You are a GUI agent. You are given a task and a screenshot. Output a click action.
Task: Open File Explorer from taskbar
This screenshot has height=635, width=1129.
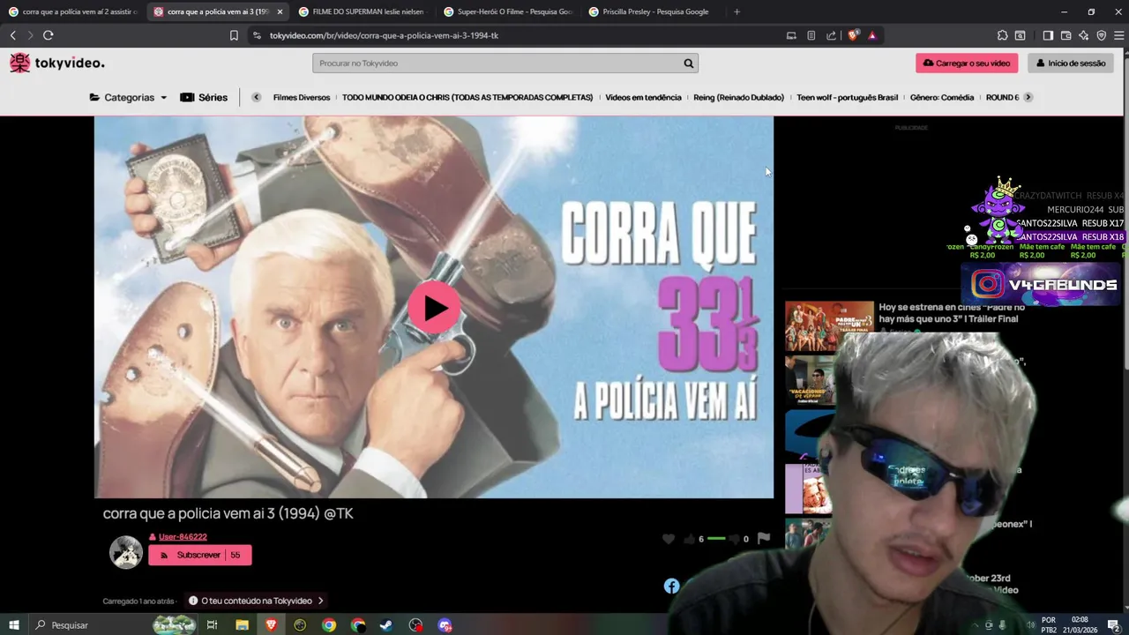242,625
